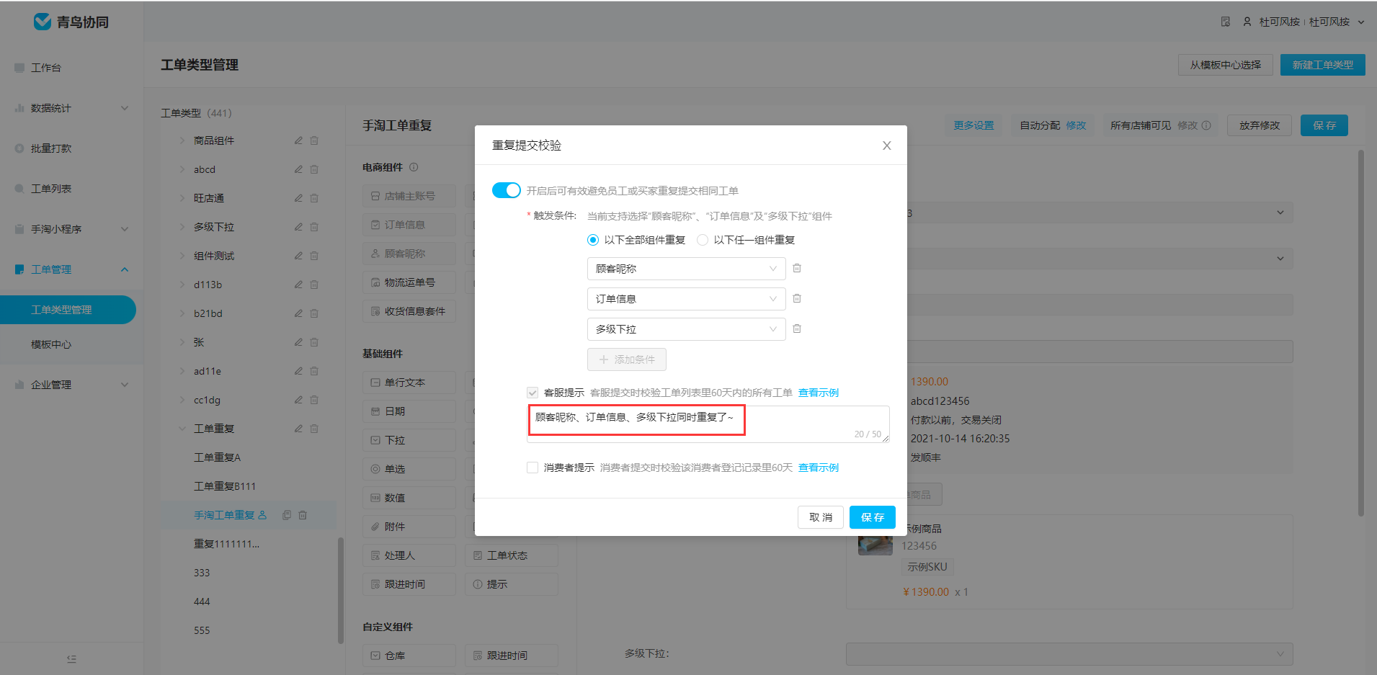Delete the cc1dg ticket type
1377x675 pixels.
[x=314, y=400]
